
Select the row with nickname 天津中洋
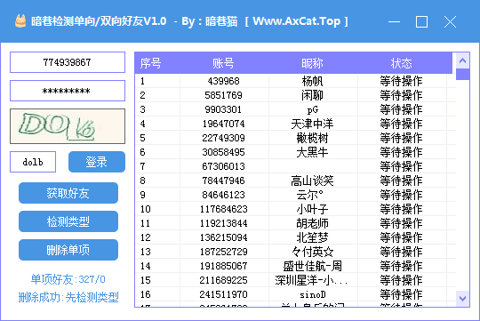point(295,124)
